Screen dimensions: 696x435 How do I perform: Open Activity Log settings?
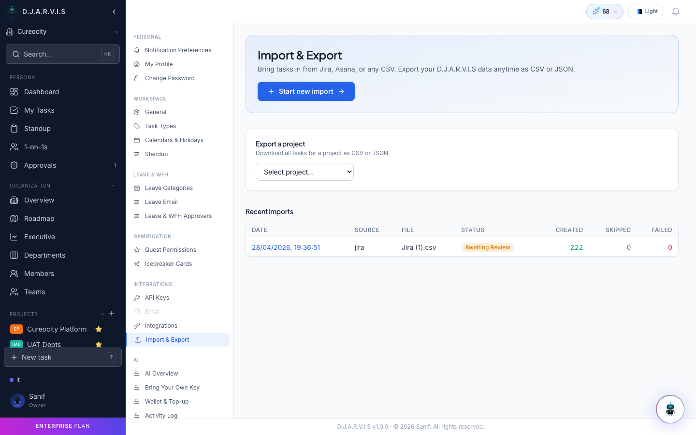178,415
